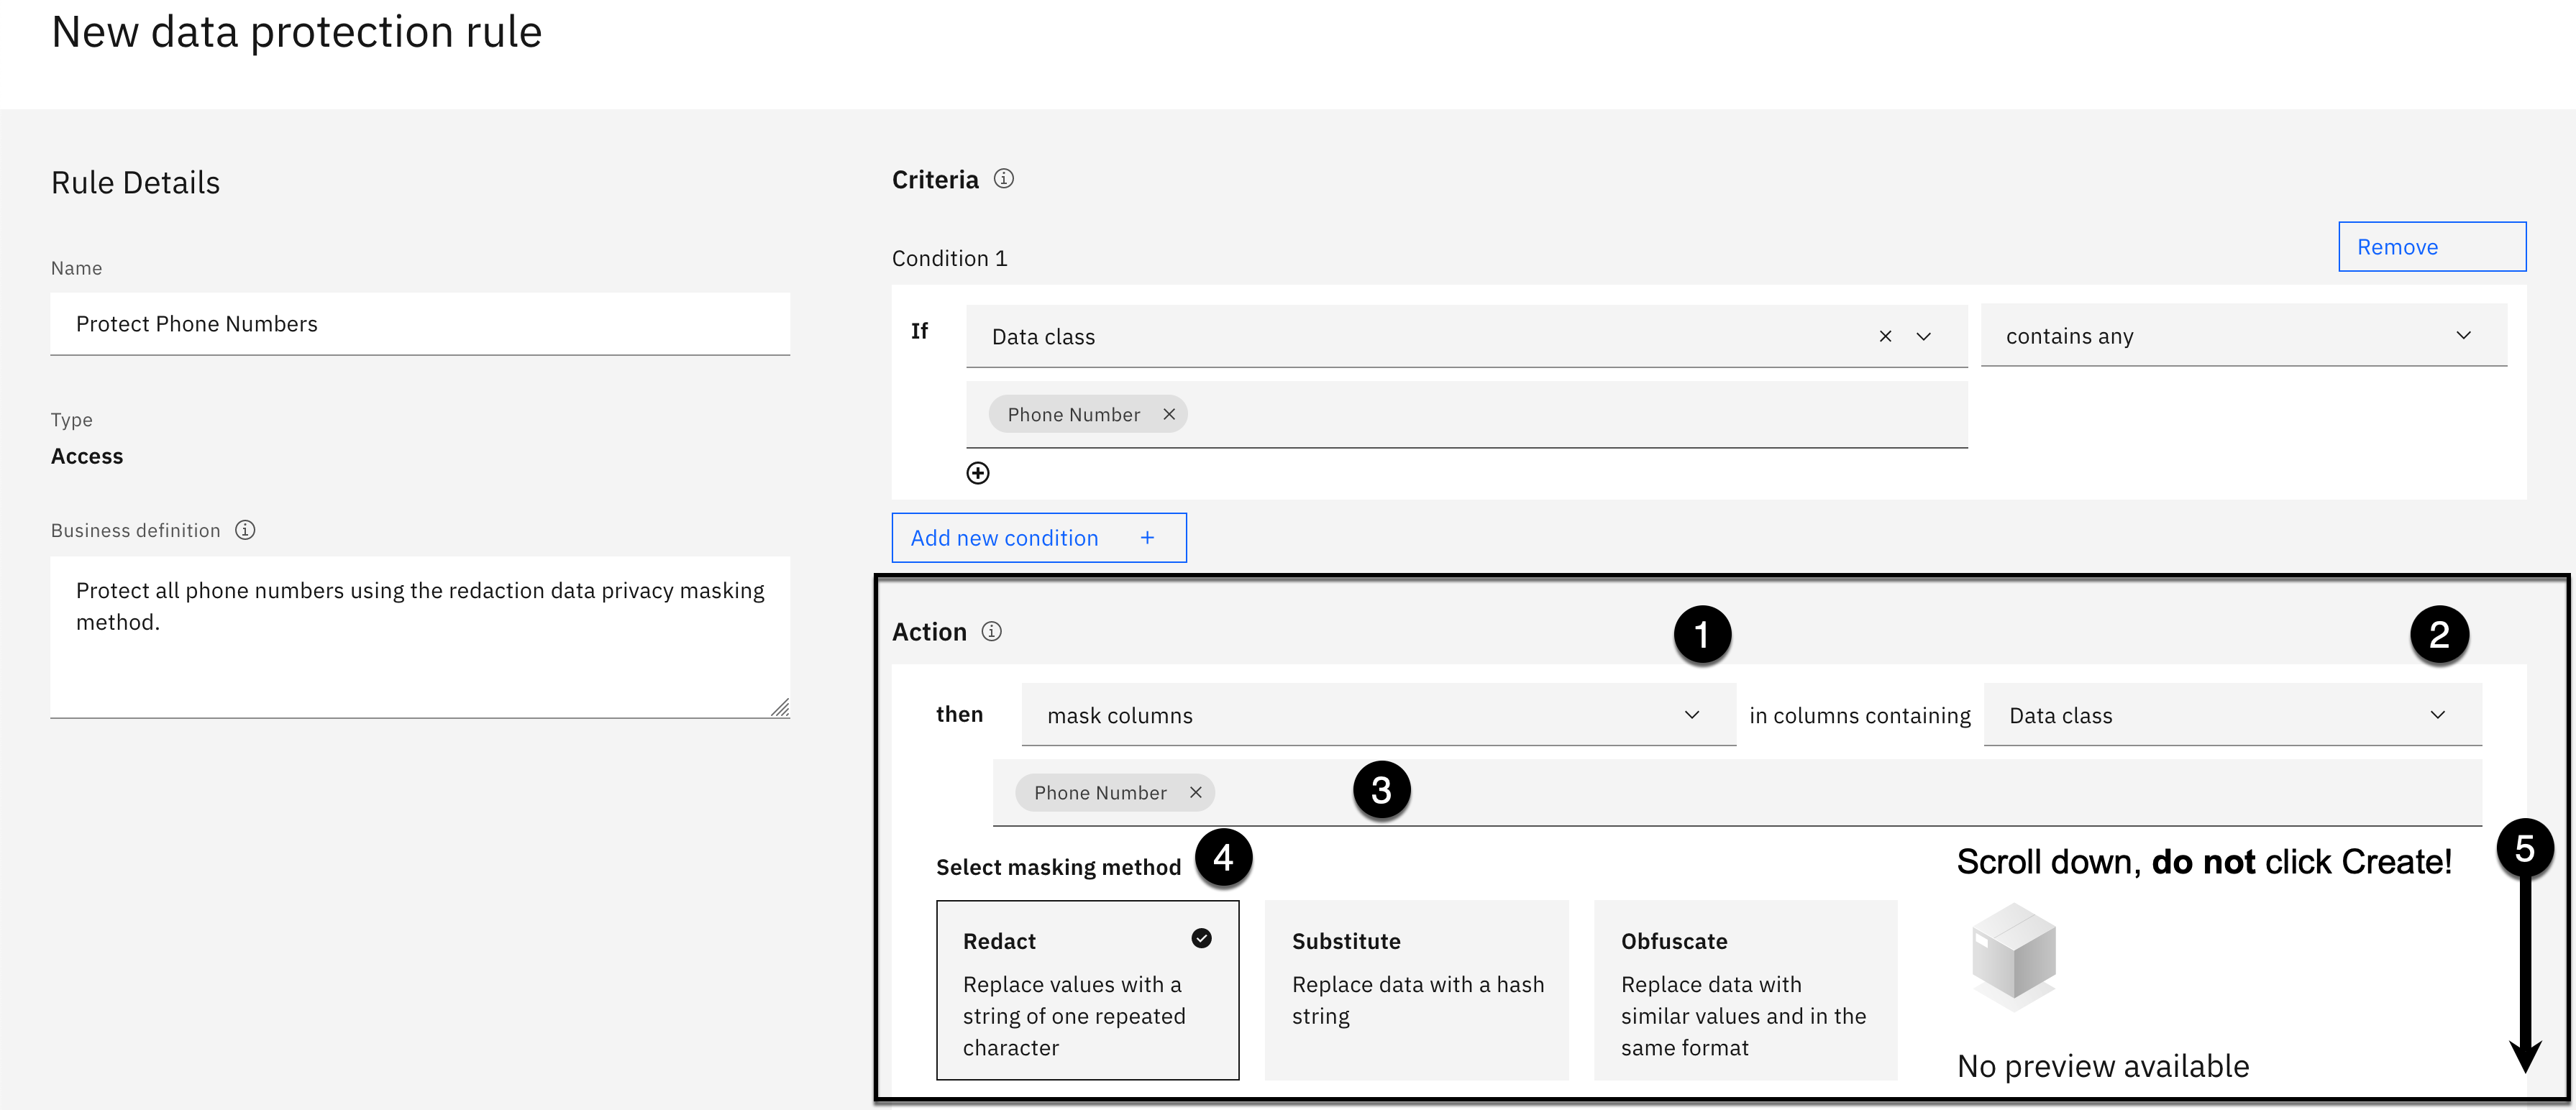Screen dimensions: 2576x1110
Task: Clear the Data class condition selection
Action: 1885,336
